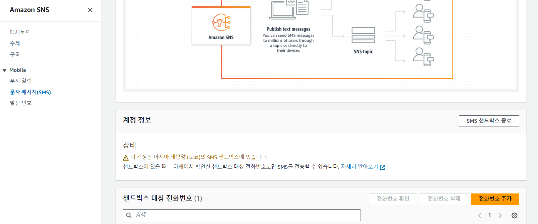
Task: Click the bottom user-with-phone icon in the diagram
Action: [423, 57]
